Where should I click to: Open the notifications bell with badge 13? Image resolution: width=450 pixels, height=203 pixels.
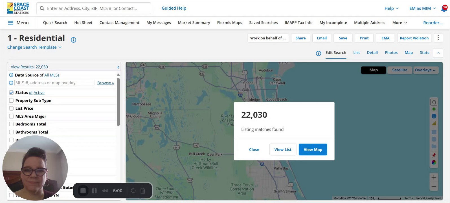(444, 8)
